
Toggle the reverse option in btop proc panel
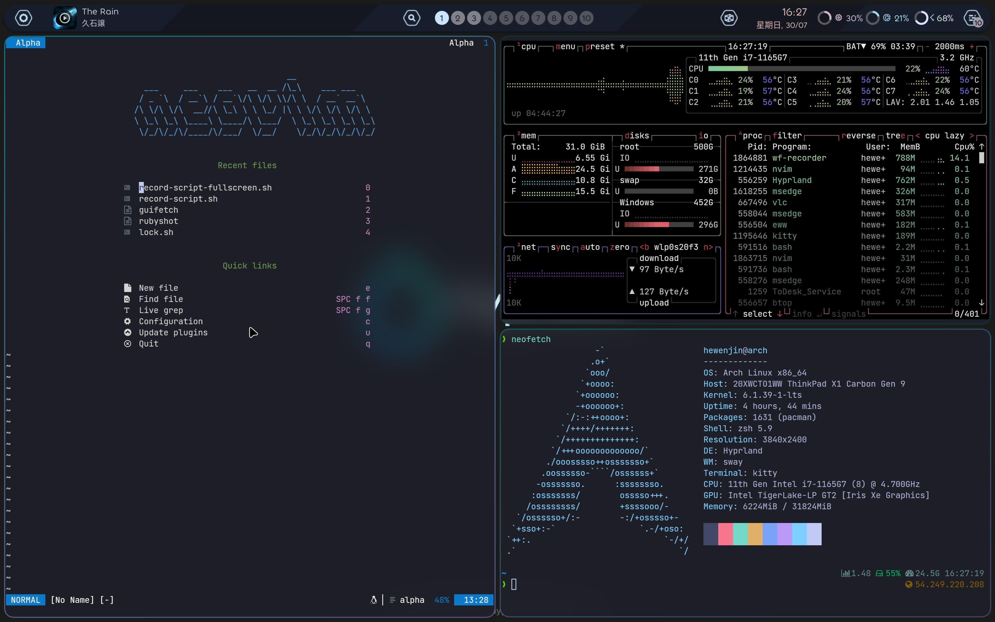858,136
